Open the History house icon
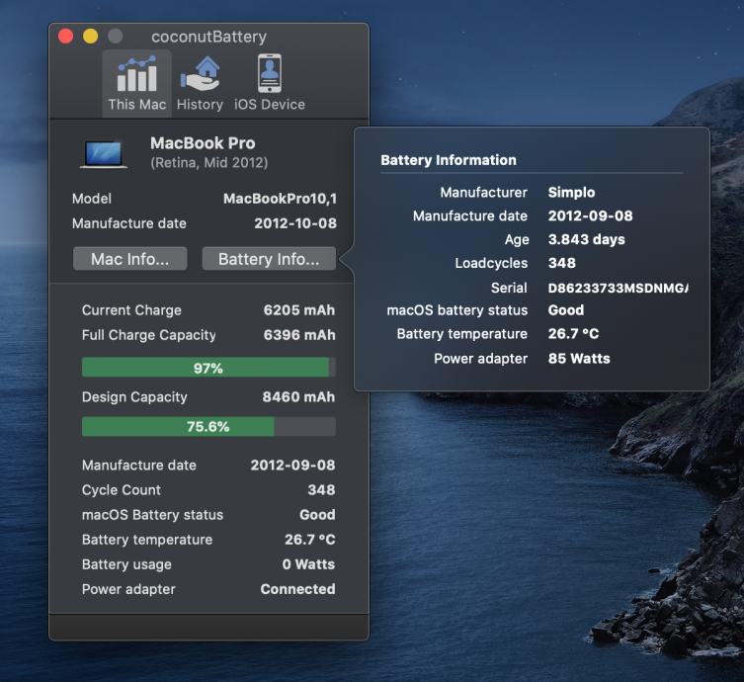The height and width of the screenshot is (682, 744). click(x=200, y=74)
